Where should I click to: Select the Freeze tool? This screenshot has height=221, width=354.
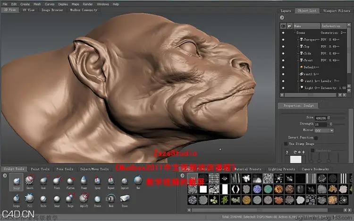click(x=98, y=200)
